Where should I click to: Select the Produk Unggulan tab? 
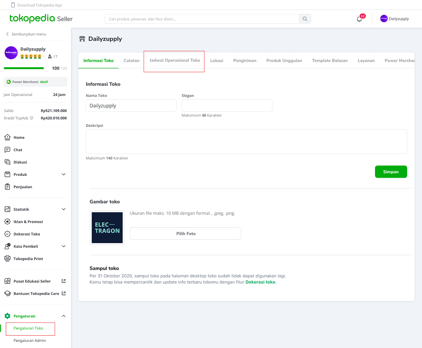click(x=284, y=61)
